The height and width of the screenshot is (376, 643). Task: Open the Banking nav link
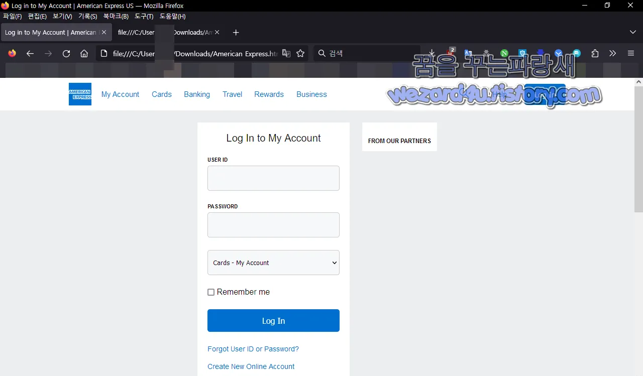197,94
